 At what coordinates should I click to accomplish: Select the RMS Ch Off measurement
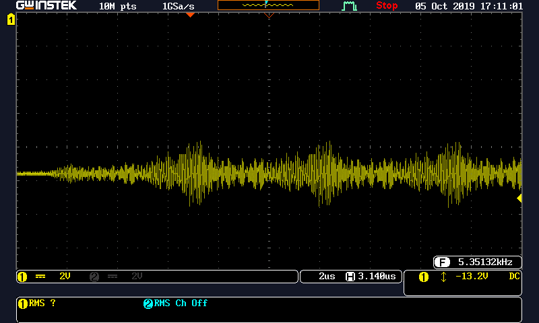[175, 303]
